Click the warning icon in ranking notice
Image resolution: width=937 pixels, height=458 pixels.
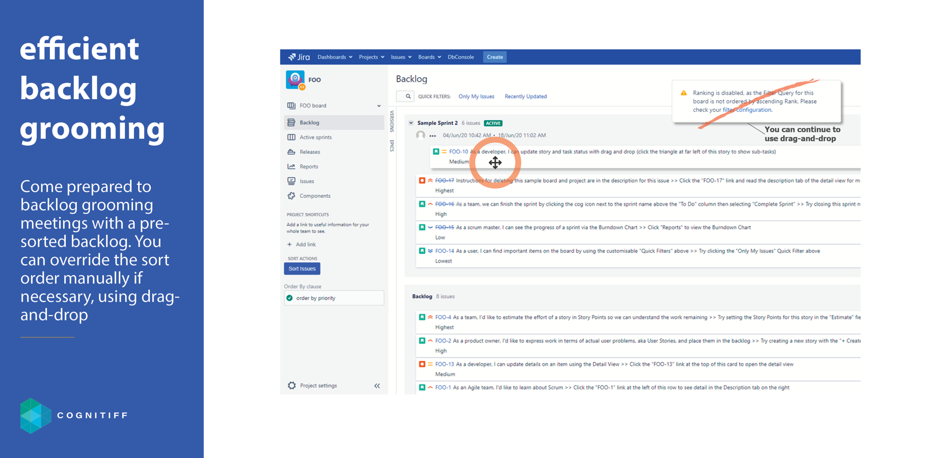pos(684,93)
